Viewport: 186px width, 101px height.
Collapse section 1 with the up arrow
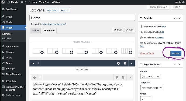click(132, 63)
